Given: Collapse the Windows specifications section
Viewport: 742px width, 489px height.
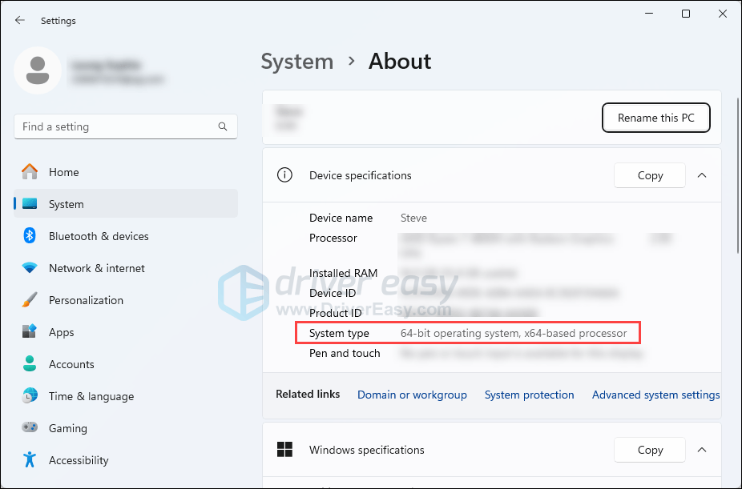Looking at the screenshot, I should (x=702, y=450).
